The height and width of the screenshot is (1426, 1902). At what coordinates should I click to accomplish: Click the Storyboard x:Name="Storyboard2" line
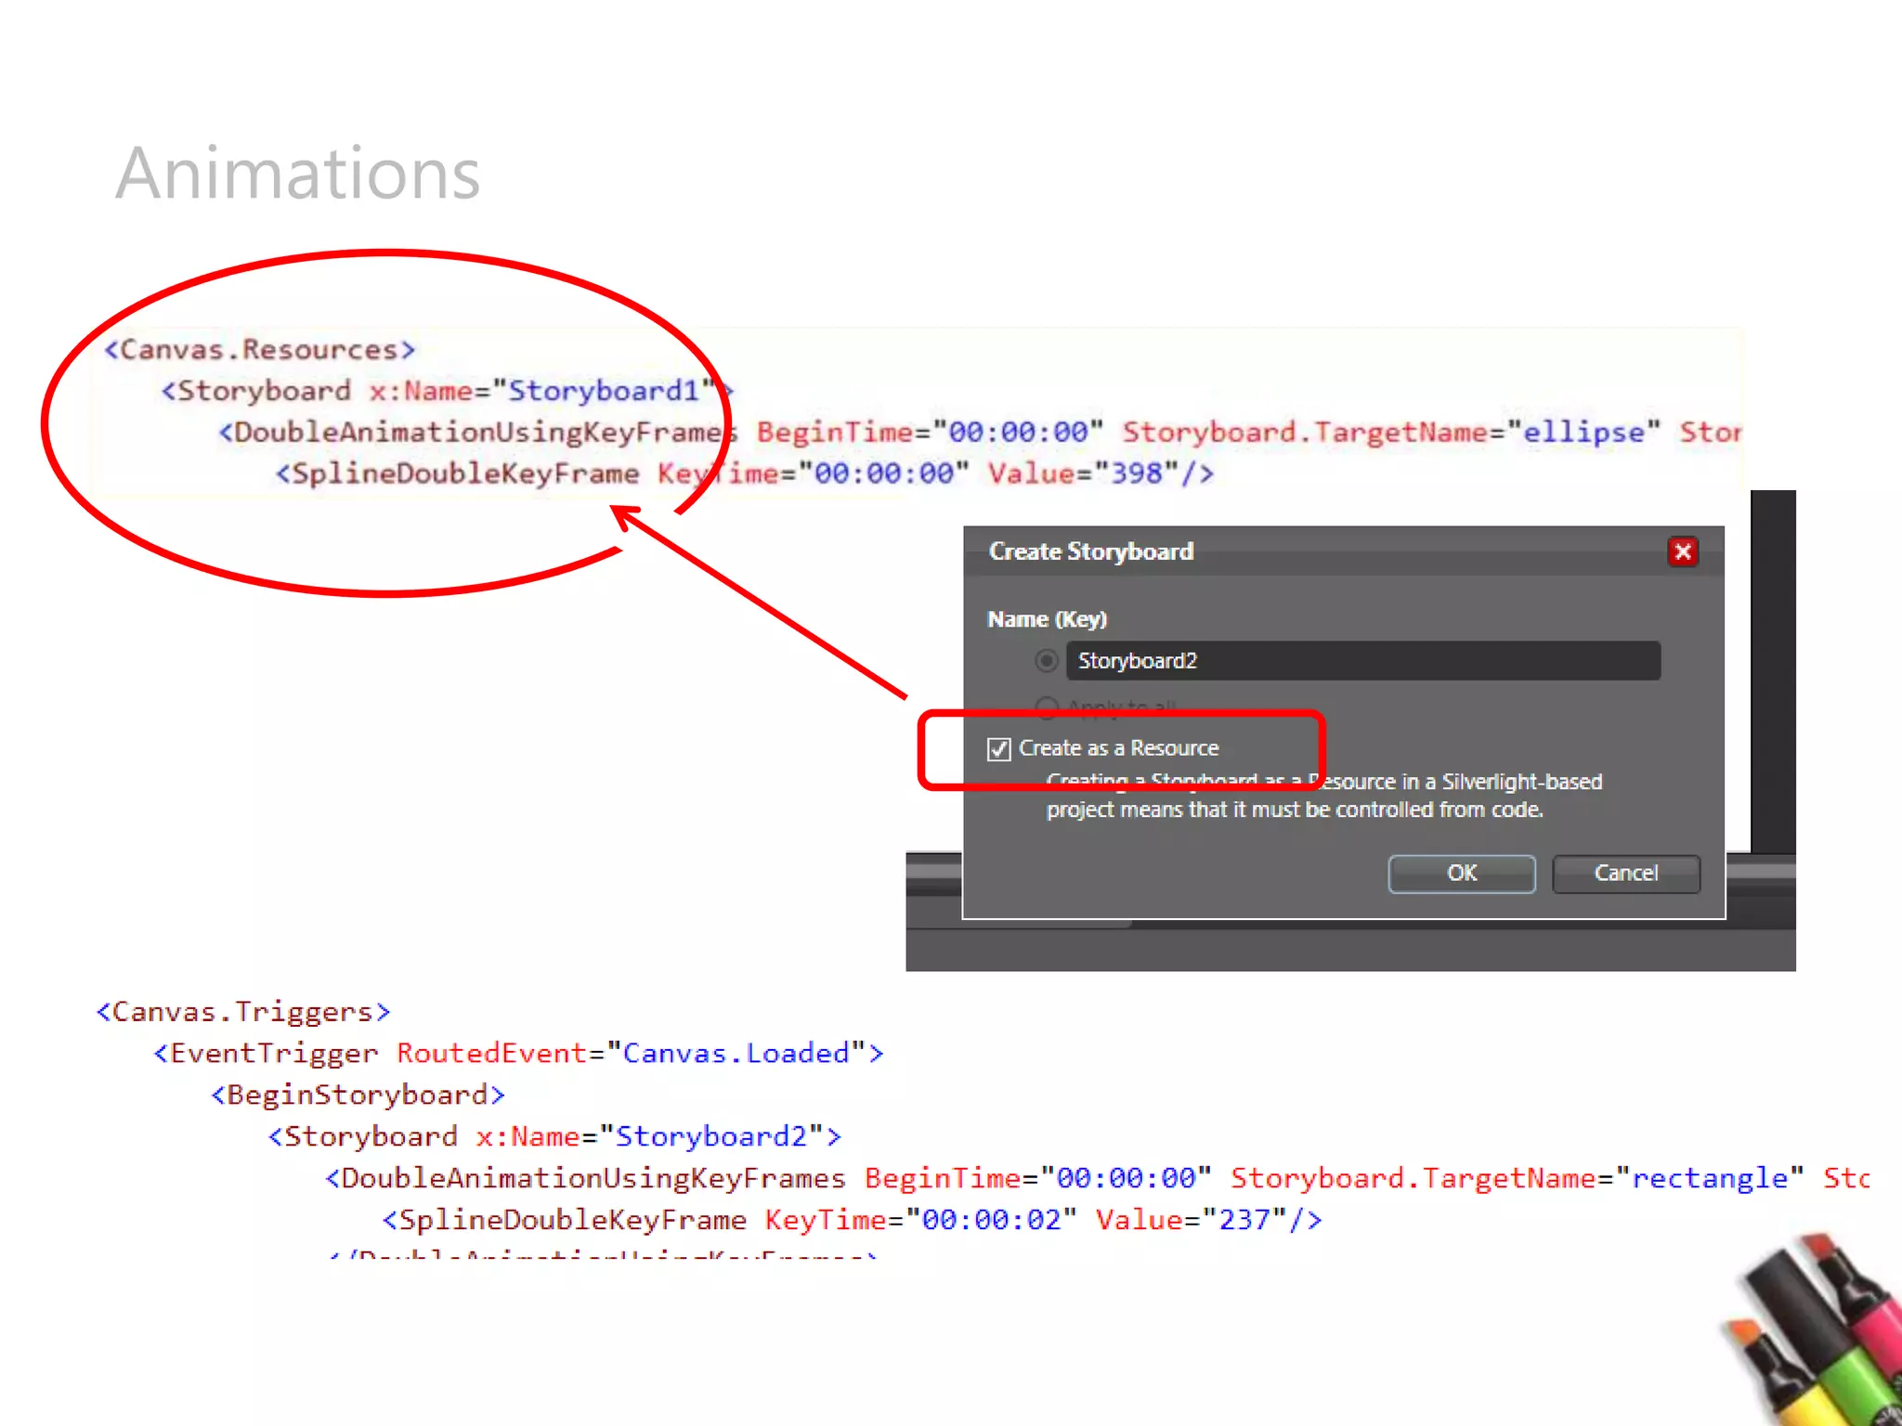point(554,1137)
